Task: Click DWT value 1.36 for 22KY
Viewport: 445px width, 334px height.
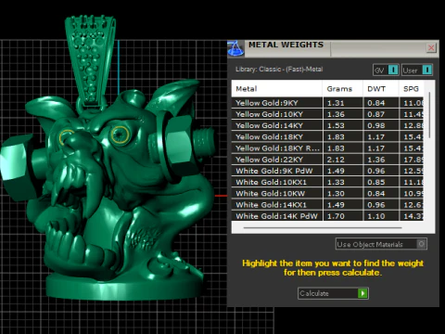Action: [376, 160]
